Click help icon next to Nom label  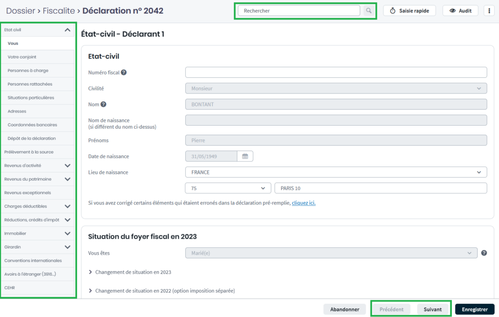[103, 104]
